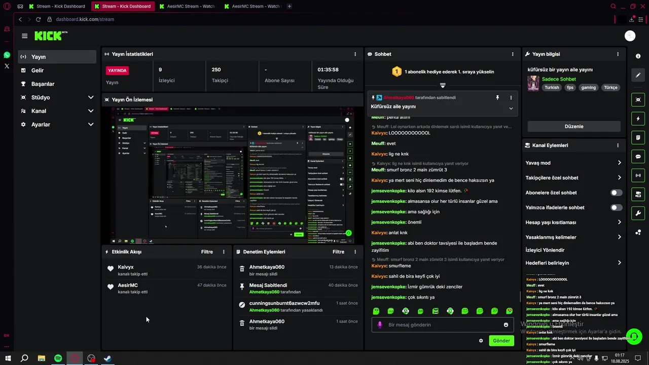Toggle chat bubble widget button in right toolbar

click(638, 157)
